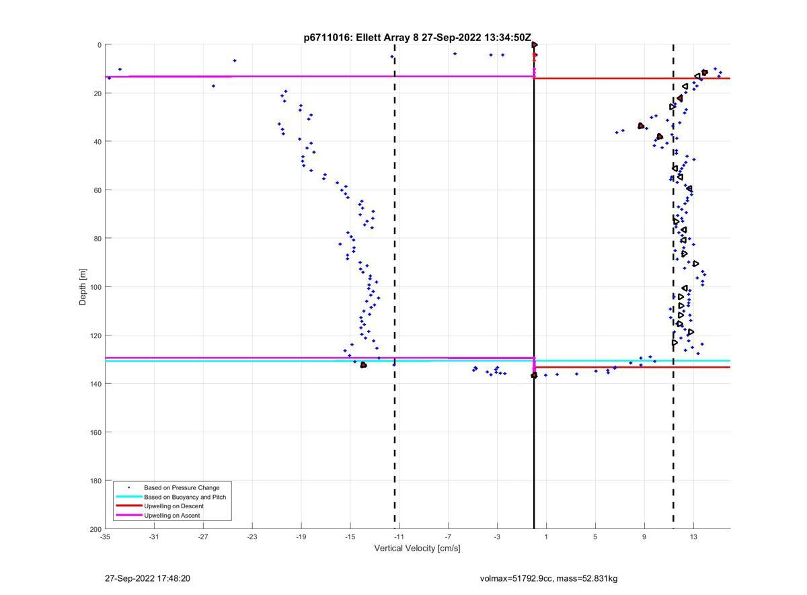Click the red-filled marker near 132 m on ascent
This screenshot has width=807, height=595.
[x=363, y=365]
